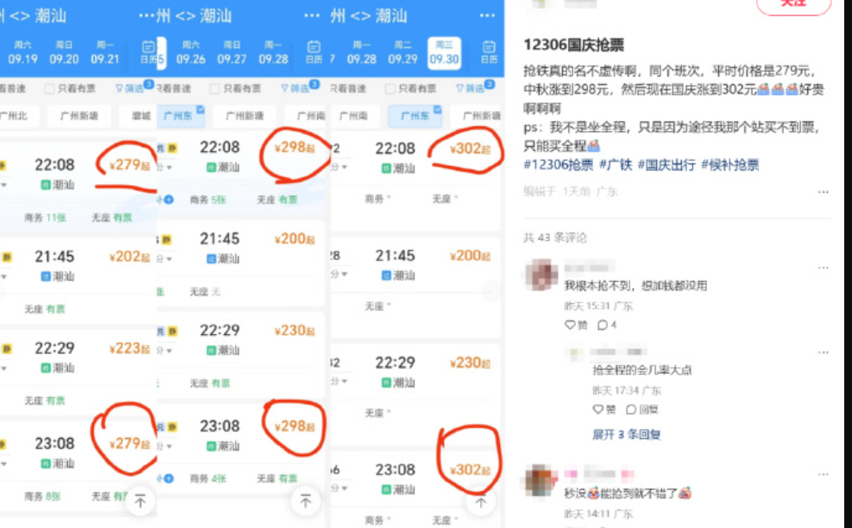
Task: Like the reply 抢全程的会几率大点
Action: coord(605,409)
